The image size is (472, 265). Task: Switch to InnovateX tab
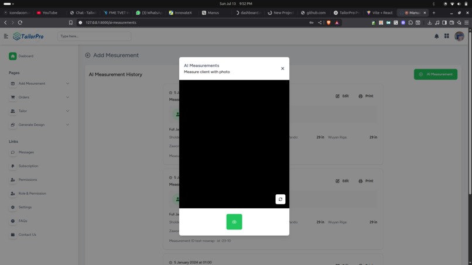(x=180, y=13)
